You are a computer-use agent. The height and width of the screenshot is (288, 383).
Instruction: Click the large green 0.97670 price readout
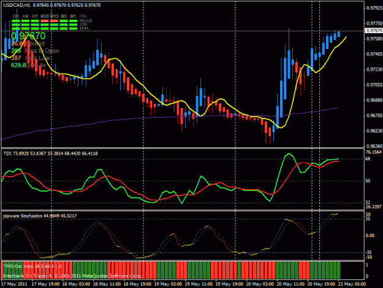point(28,36)
